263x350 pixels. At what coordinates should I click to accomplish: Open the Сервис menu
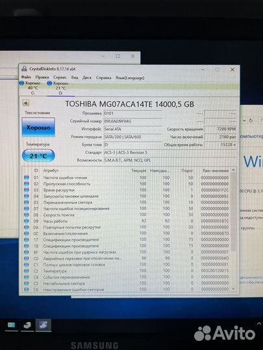click(60, 78)
